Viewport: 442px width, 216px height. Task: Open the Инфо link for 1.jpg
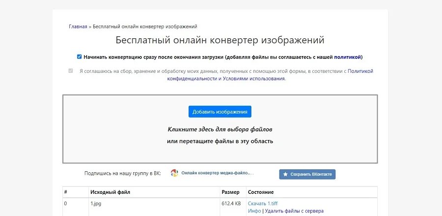coord(254,211)
